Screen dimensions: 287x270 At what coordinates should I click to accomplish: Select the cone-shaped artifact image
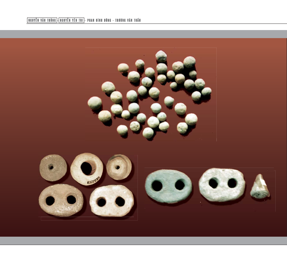[260, 186]
